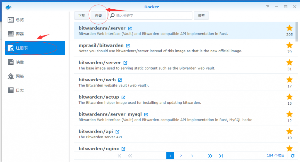Open external link for bitwarden/nginx
This screenshot has width=300, height=162.
point(123,149)
